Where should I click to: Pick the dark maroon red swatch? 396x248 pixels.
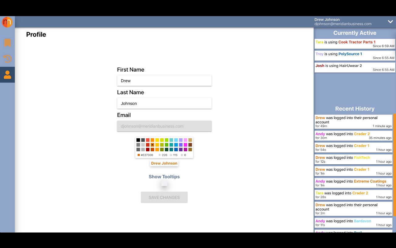(148, 149)
